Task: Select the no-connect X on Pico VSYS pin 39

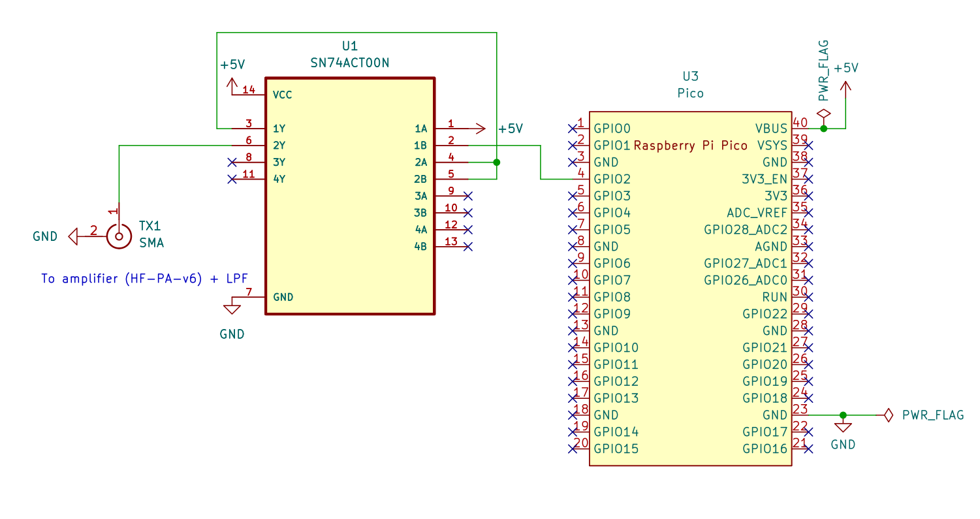Action: [x=809, y=145]
